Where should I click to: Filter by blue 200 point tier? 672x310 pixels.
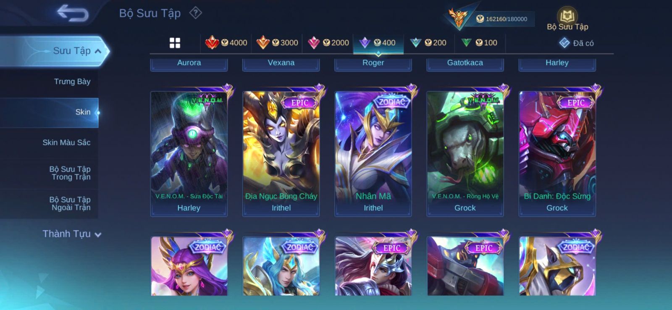click(428, 43)
